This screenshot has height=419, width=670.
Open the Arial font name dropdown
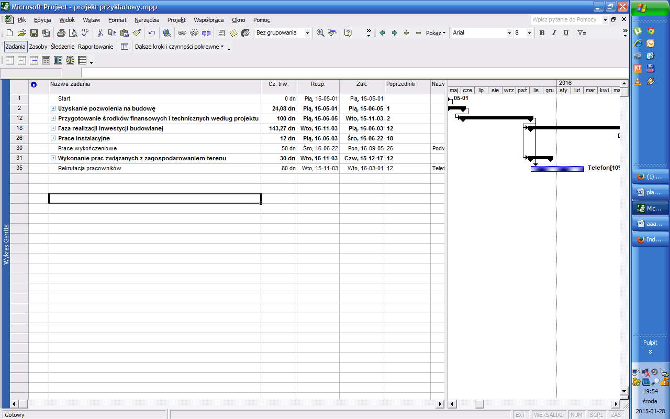coord(509,33)
